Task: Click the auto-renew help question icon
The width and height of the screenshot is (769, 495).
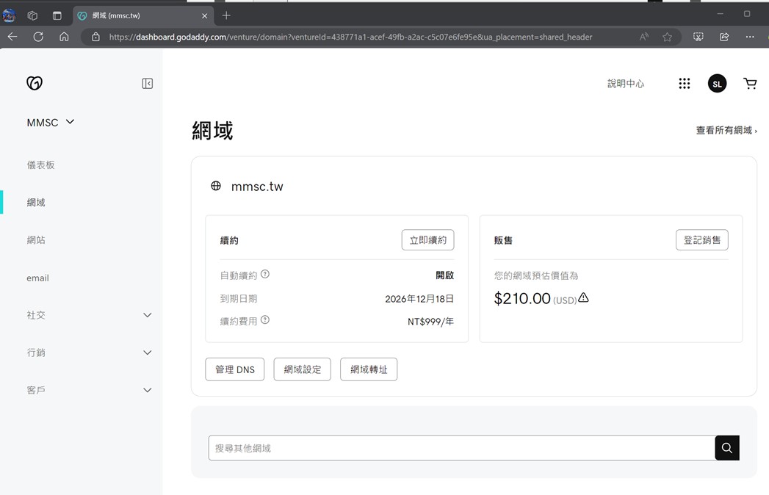Action: click(x=265, y=274)
